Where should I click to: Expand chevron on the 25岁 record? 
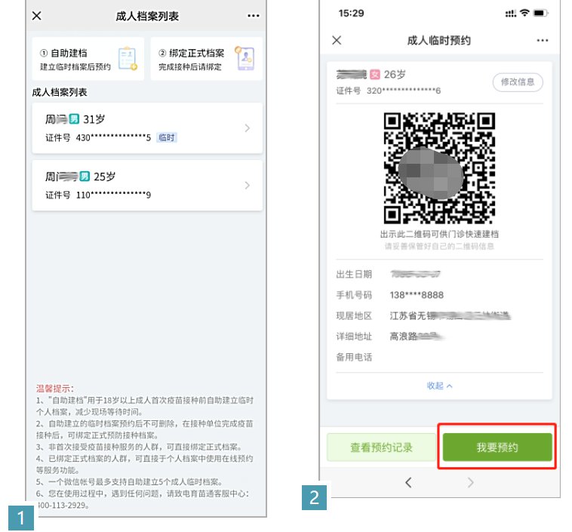coord(248,186)
